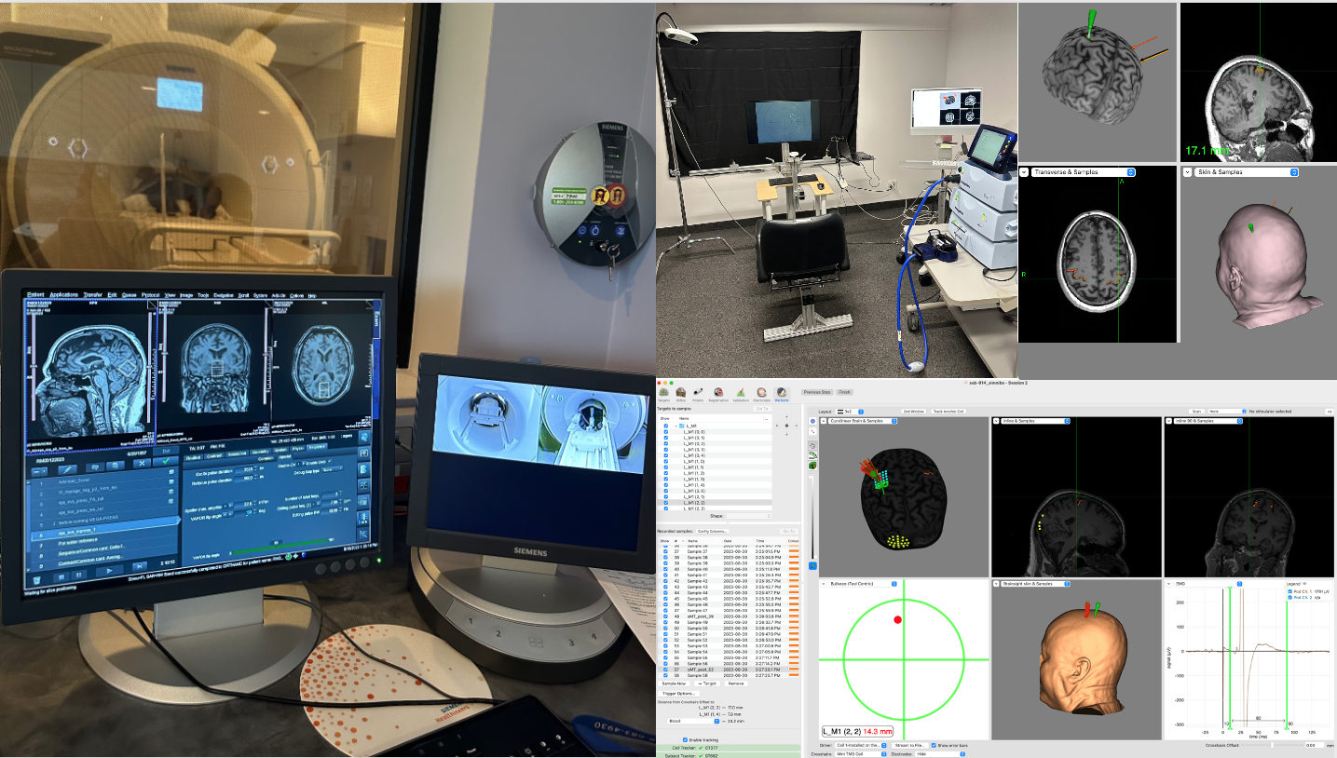
Task: Click the Crosshairs Offset value field
Action: point(1315,745)
